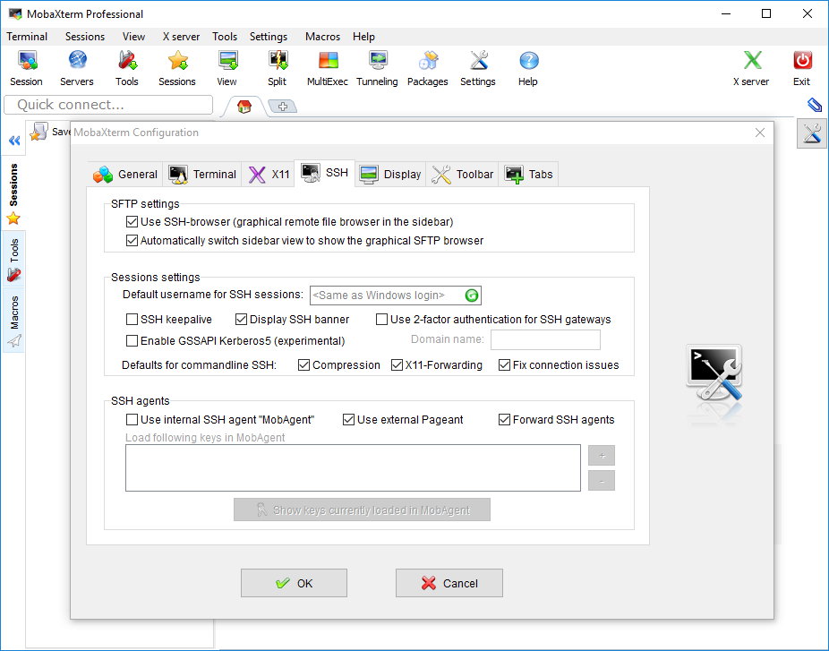Image resolution: width=829 pixels, height=651 pixels.
Task: Open the Tools sidebar tab
Action: point(13,259)
